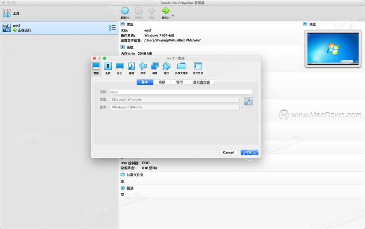Open the General (常规) settings category
The image size is (365, 229).
click(x=96, y=68)
